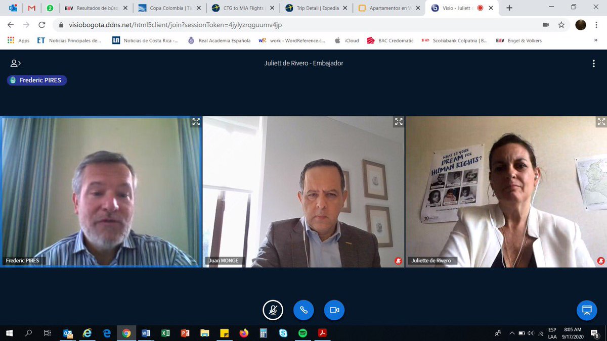The width and height of the screenshot is (607, 341).
Task: Click the Frederic PIRES talking indicator
Action: click(37, 80)
